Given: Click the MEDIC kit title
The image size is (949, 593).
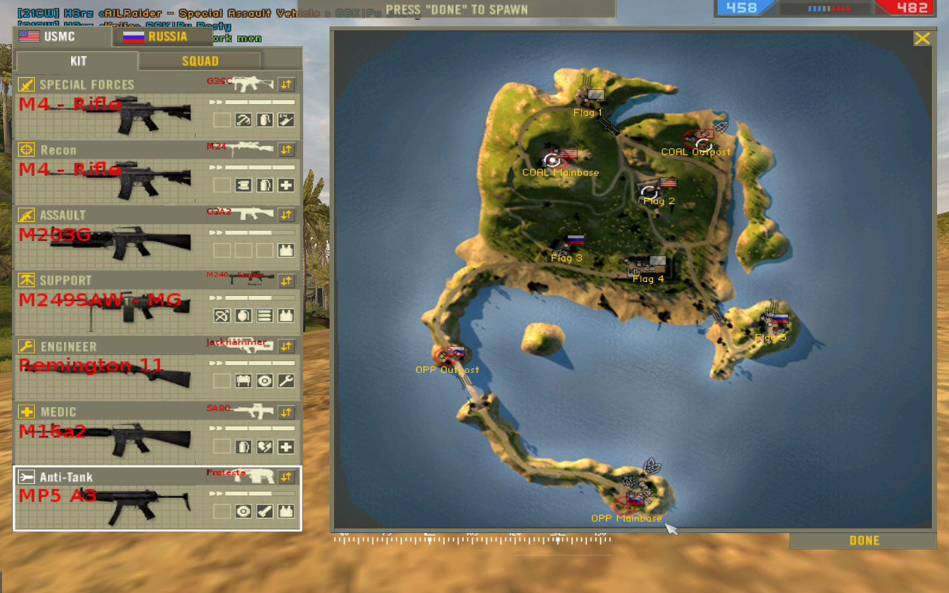Looking at the screenshot, I should [58, 412].
